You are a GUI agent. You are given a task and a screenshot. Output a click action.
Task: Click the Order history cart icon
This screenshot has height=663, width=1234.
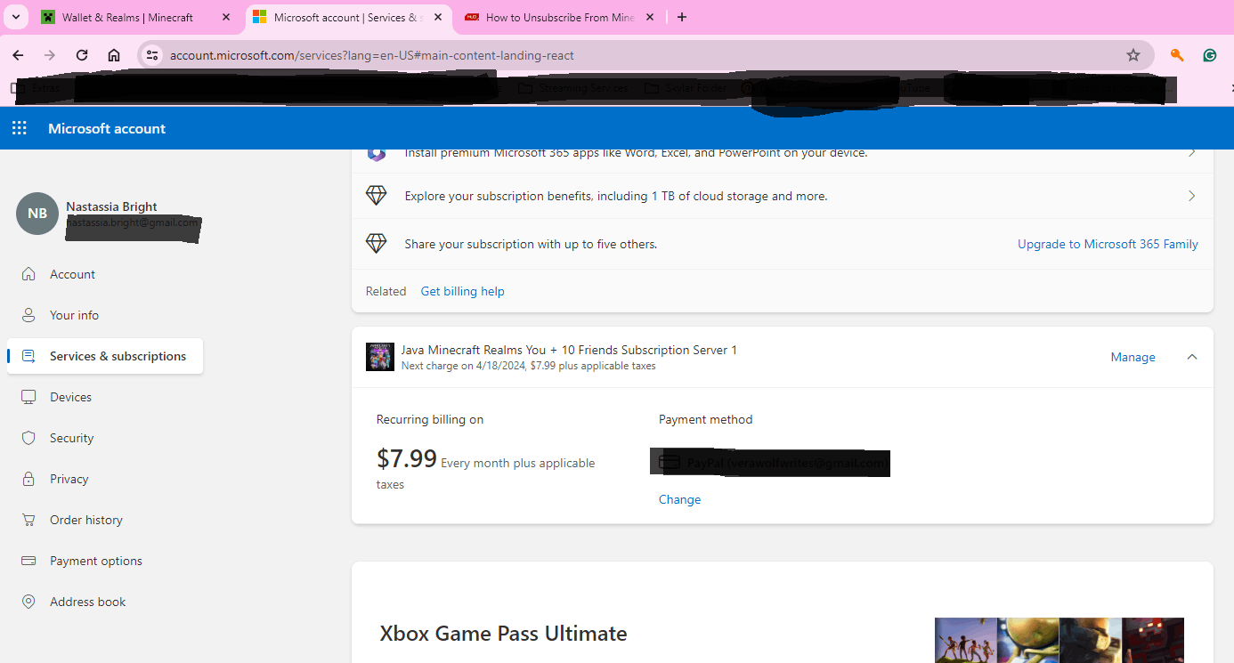28,520
